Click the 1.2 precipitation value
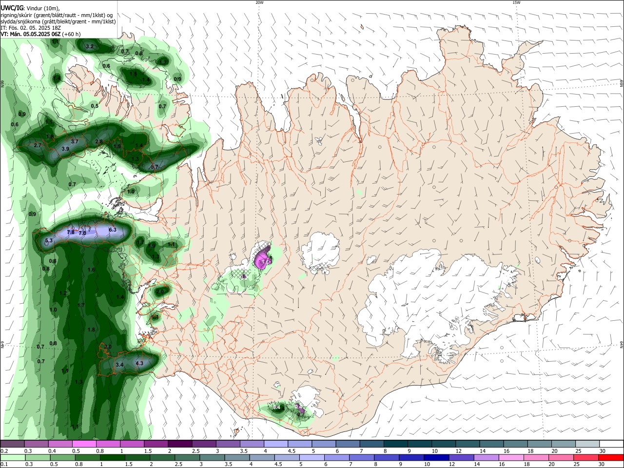Viewport: 624px width, 468px height. (63, 293)
